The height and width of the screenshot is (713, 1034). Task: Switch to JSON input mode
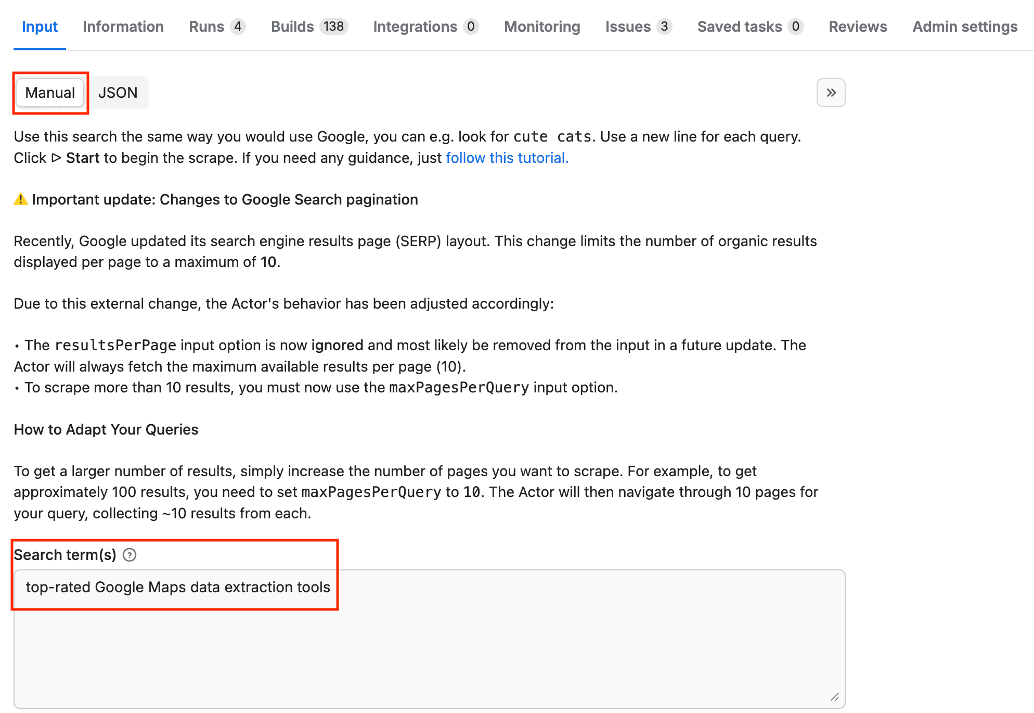(x=118, y=93)
